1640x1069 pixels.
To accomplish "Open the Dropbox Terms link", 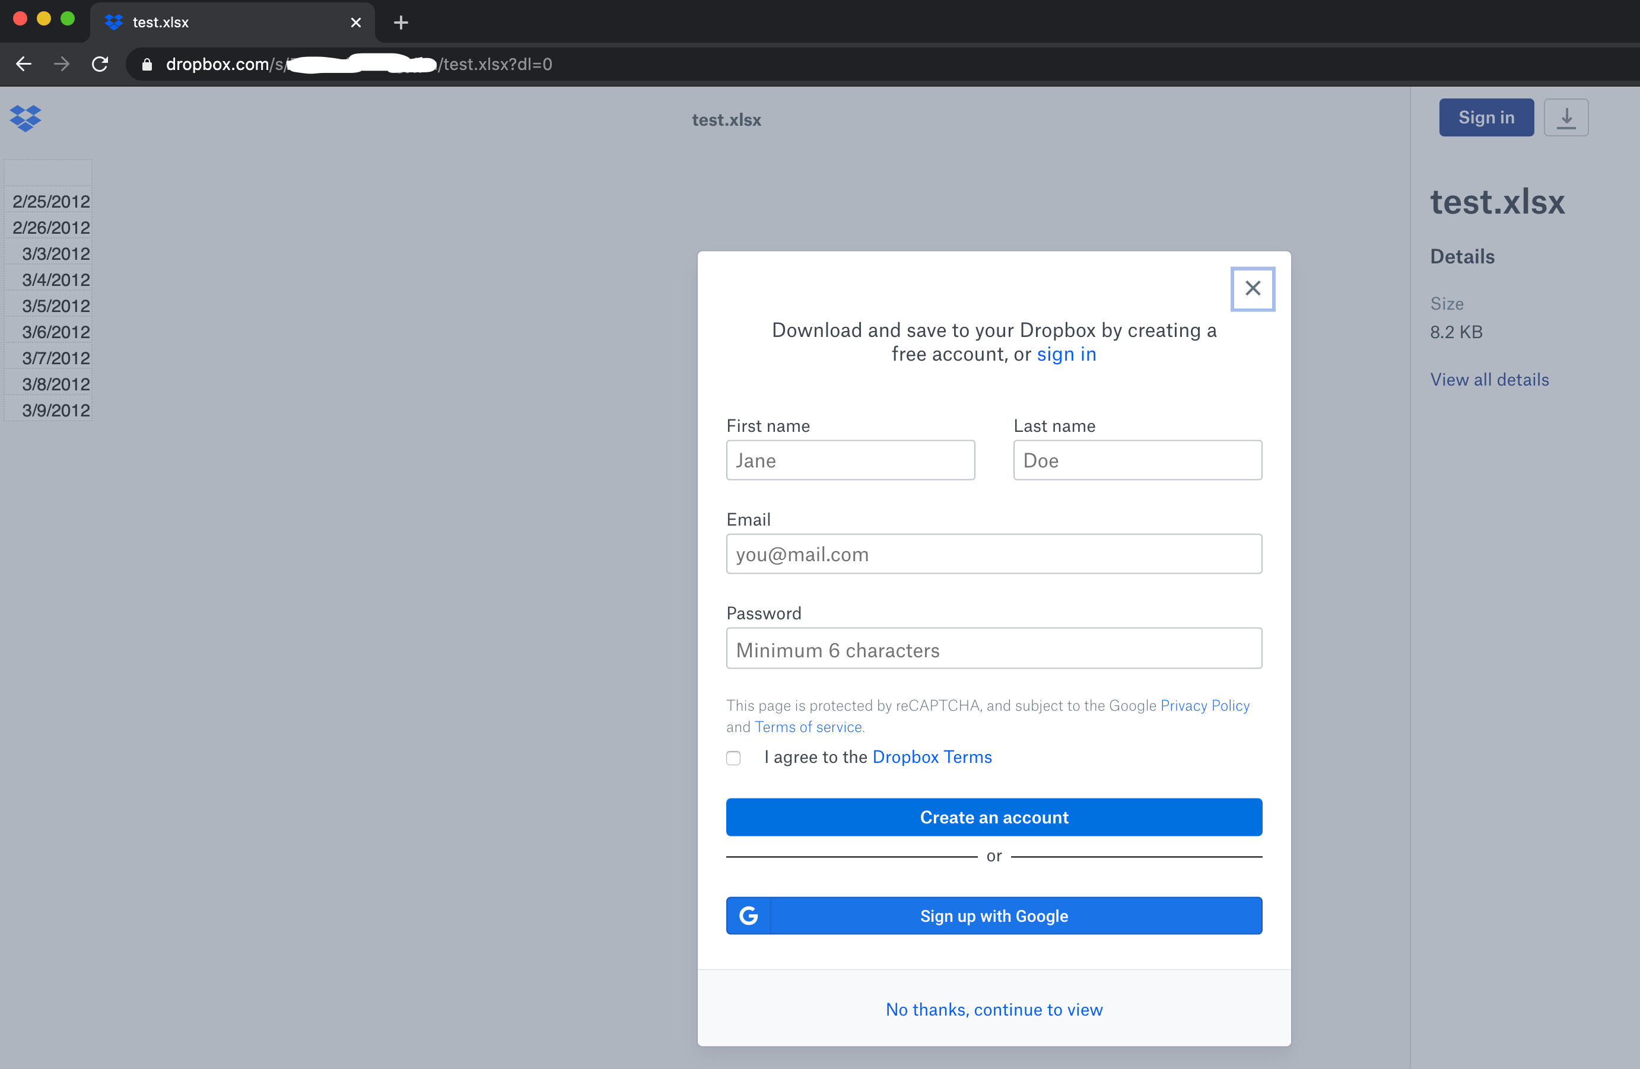I will [932, 757].
